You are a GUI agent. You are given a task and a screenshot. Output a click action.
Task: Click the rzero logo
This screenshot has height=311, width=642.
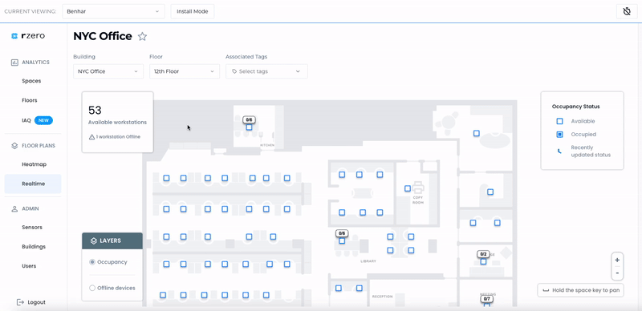point(28,36)
